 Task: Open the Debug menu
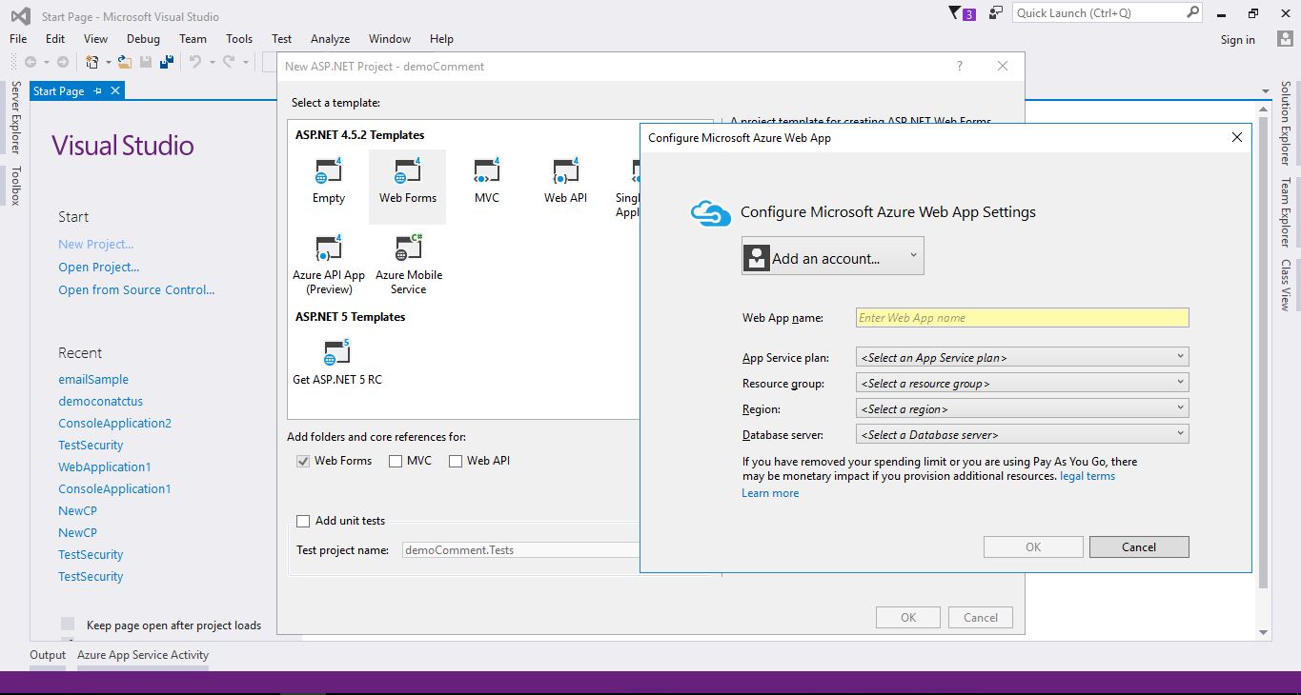coord(143,39)
